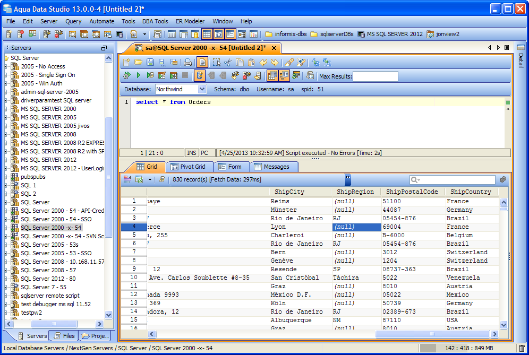Click the Undo arrow icon

click(x=263, y=62)
